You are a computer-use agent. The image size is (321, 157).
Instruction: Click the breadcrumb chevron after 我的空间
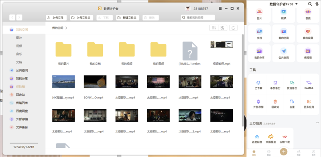click(66, 28)
